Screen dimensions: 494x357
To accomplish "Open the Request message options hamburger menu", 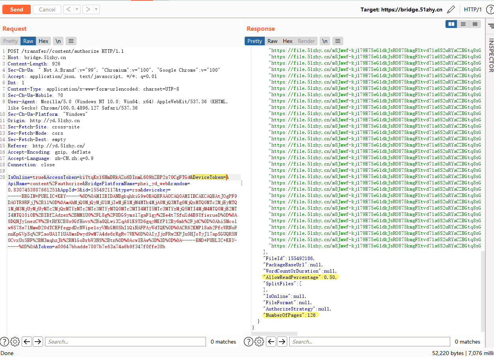I will [x=71, y=41].
